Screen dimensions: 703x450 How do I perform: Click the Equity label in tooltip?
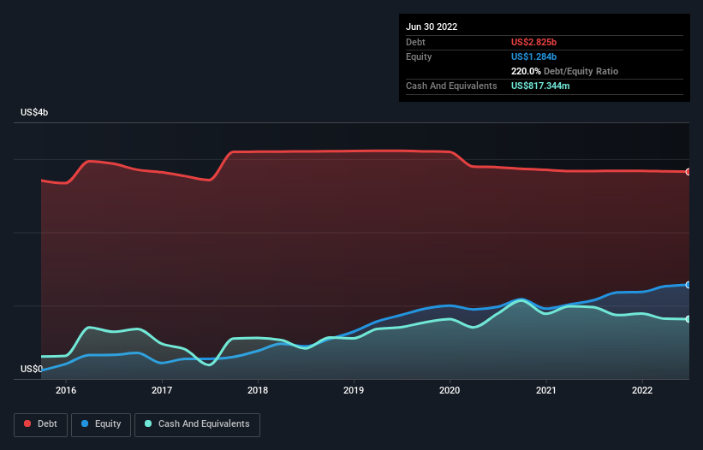(x=419, y=56)
